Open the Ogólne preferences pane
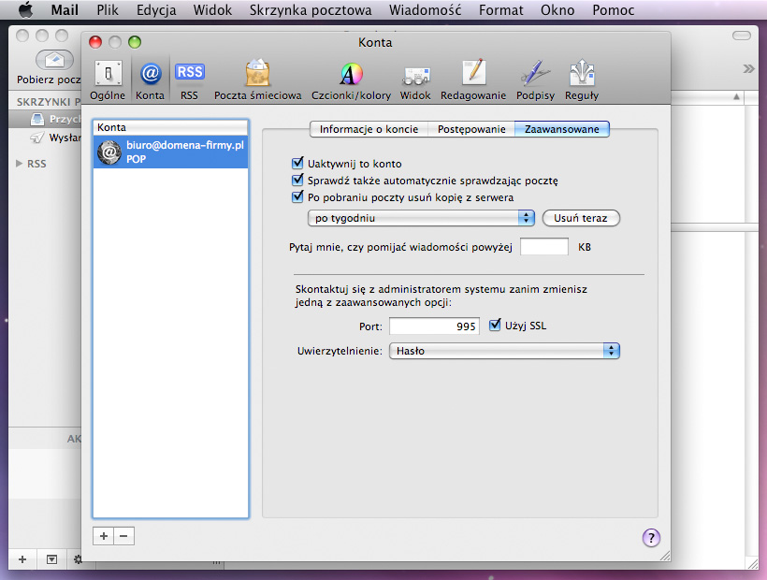The height and width of the screenshot is (580, 767). (108, 80)
